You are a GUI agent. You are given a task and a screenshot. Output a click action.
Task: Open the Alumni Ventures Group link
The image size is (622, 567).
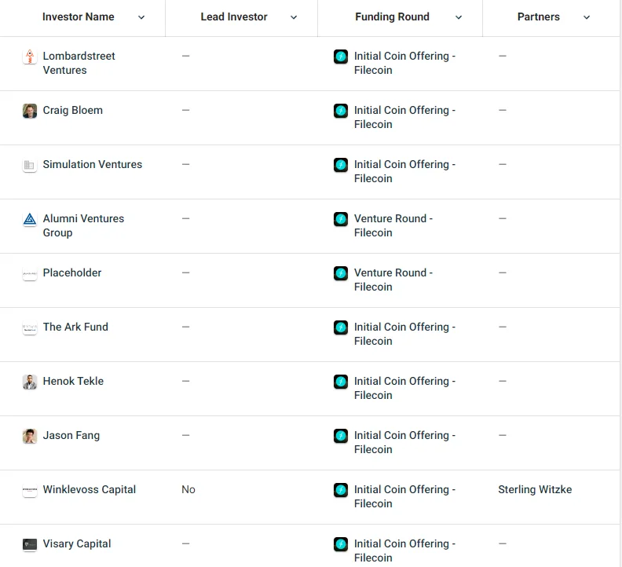tap(83, 225)
